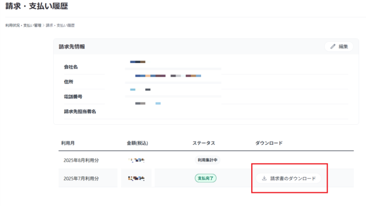
Task: Click the green 支払完了 status badge
Action: (x=205, y=178)
